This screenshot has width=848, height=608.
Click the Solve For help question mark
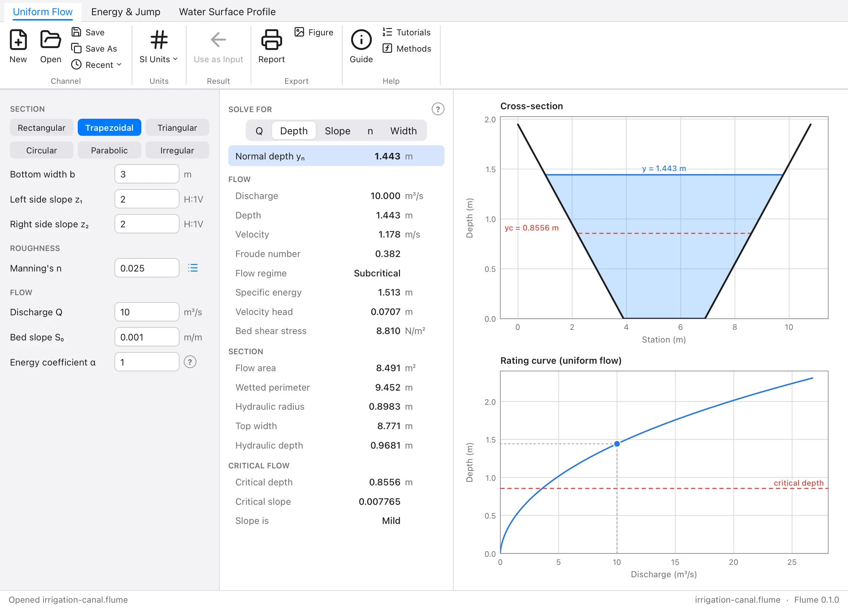[x=438, y=109]
